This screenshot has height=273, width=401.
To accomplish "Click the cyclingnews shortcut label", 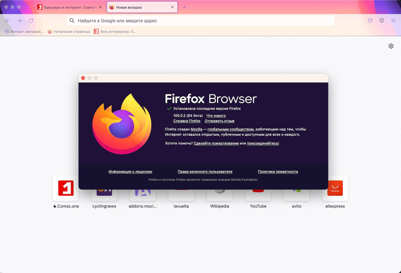I will click(x=104, y=206).
